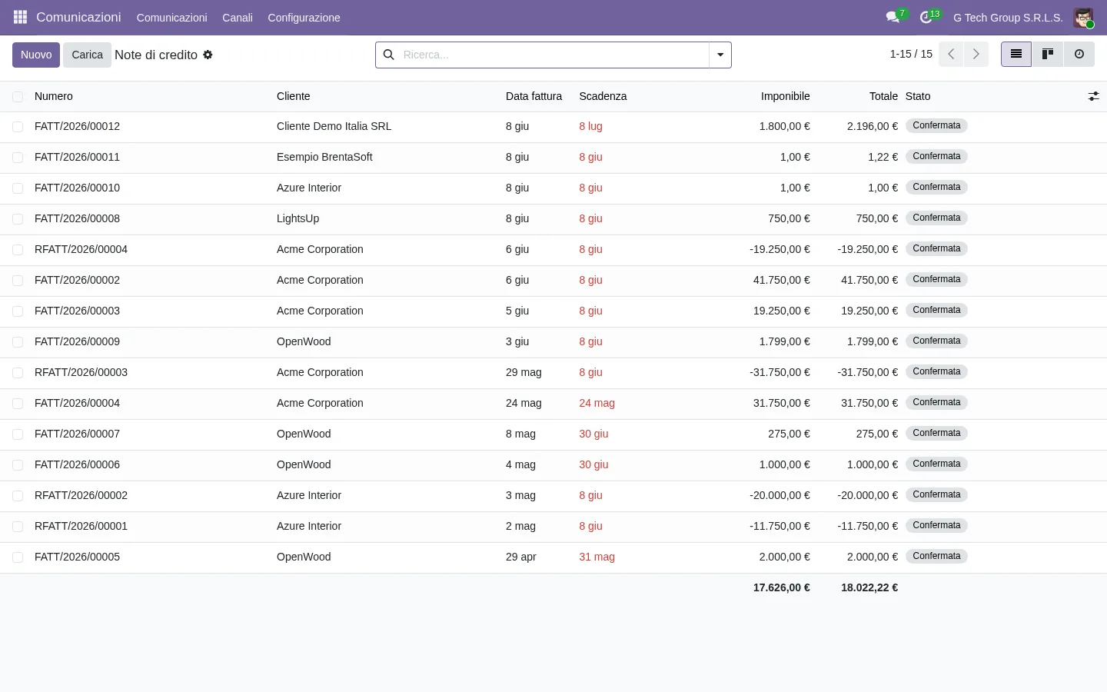Click the 41.750,00 € total amount

click(x=869, y=280)
